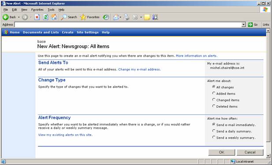Open the Tools menu

(x=51, y=10)
